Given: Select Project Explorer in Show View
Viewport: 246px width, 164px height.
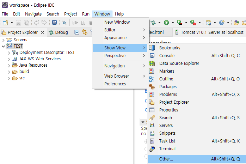Looking at the screenshot, I should [x=197, y=102].
